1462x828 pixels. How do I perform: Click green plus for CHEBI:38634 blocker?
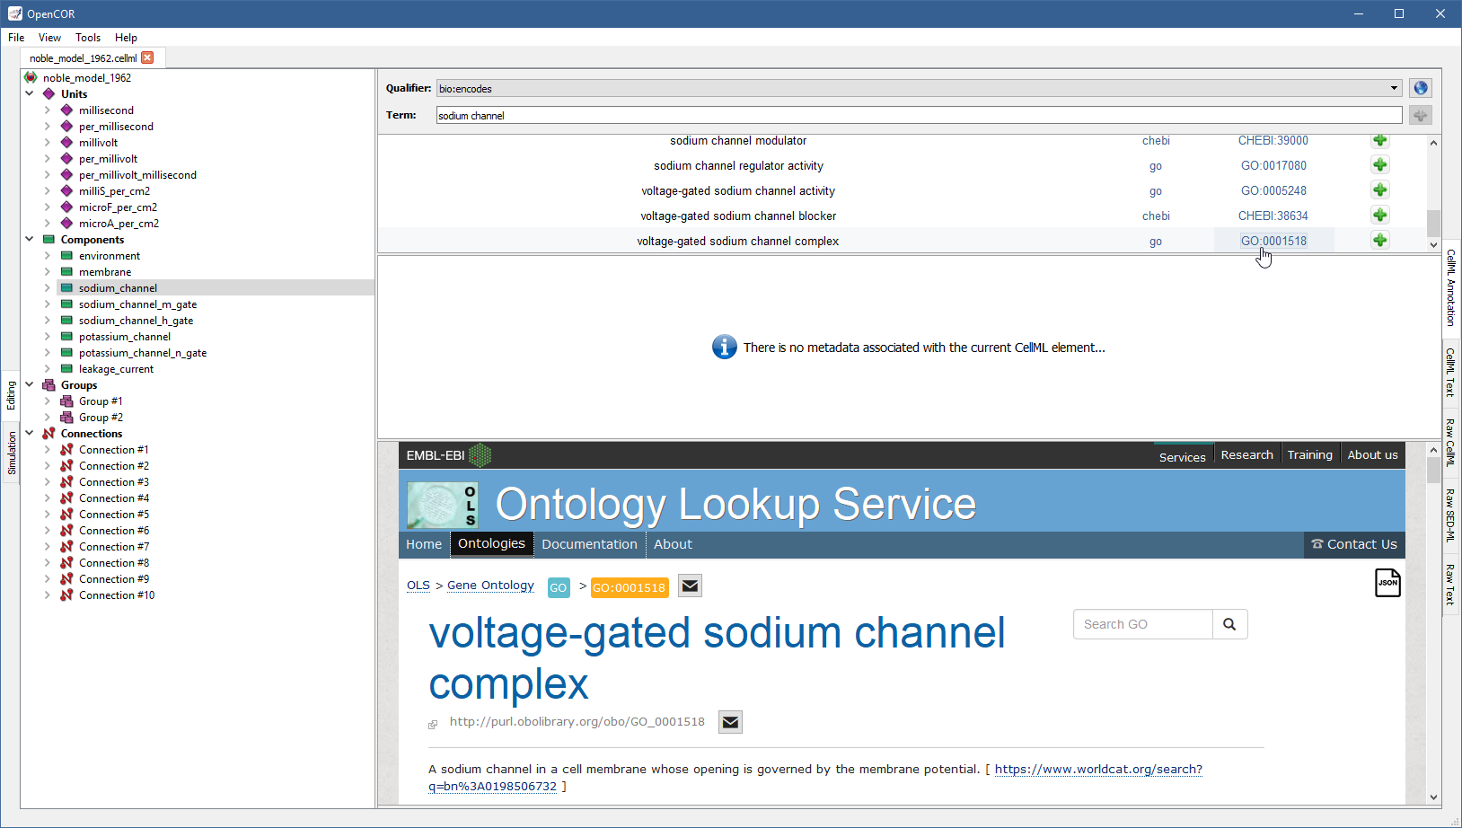click(1380, 216)
